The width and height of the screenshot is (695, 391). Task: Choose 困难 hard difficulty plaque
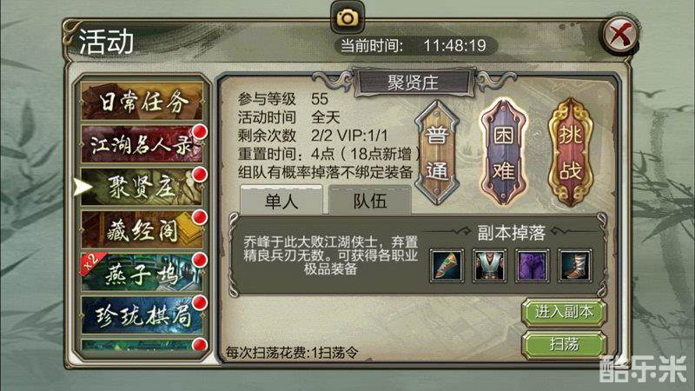(504, 153)
